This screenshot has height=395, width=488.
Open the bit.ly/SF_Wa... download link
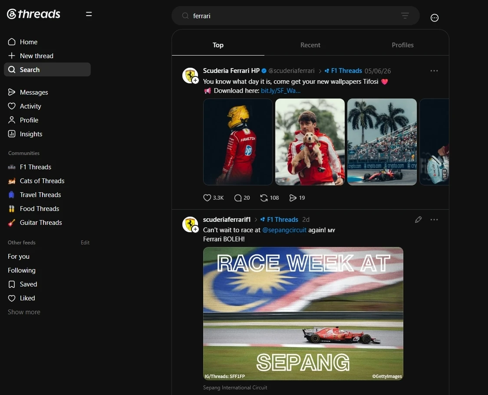[x=280, y=91]
